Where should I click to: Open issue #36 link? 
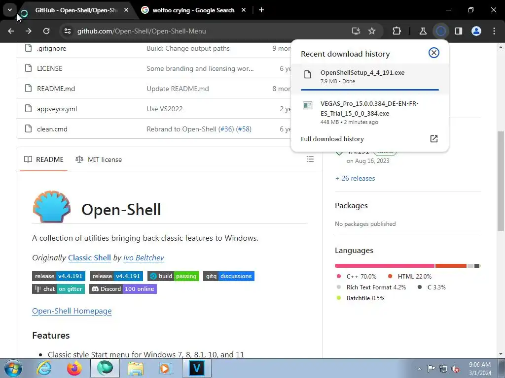tap(226, 129)
